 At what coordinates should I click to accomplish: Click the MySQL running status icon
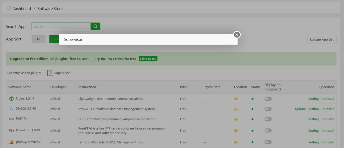click(x=253, y=109)
